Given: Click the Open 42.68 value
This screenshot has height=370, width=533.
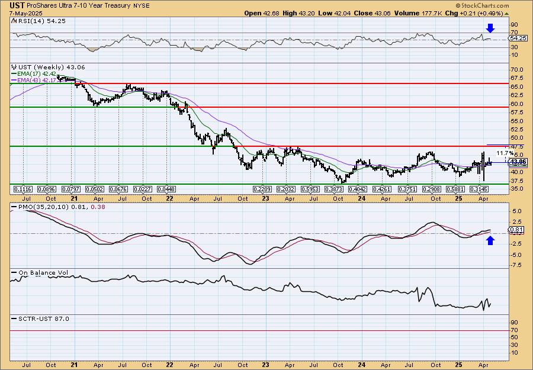Looking at the screenshot, I should tap(261, 13).
